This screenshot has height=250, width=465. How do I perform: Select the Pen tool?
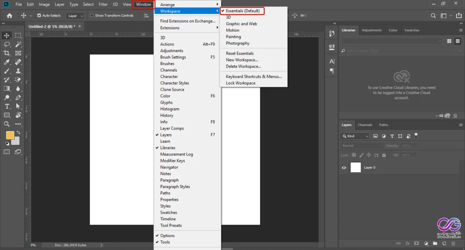pyautogui.click(x=18, y=98)
